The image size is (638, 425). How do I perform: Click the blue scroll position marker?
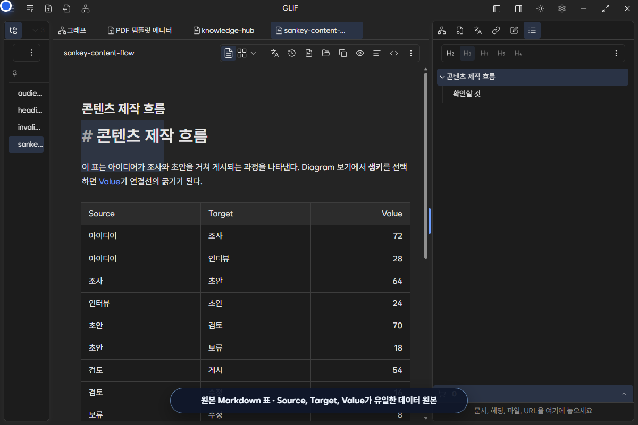coord(429,220)
